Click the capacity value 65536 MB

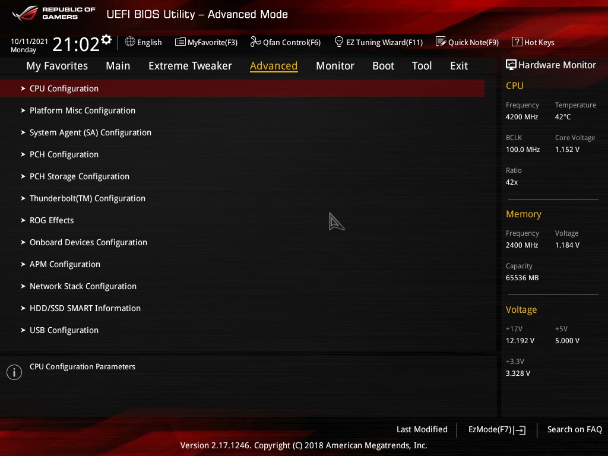(x=522, y=278)
